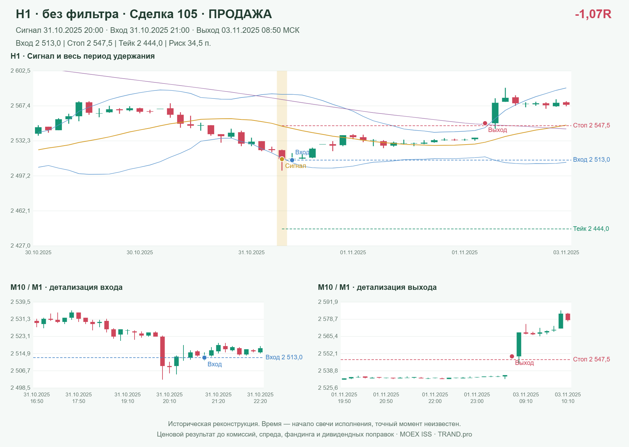Viewport: 629px width, 447px height.
Task: Click heading 'M10 / M1 · детализация выхода'
Action: pyautogui.click(x=377, y=287)
